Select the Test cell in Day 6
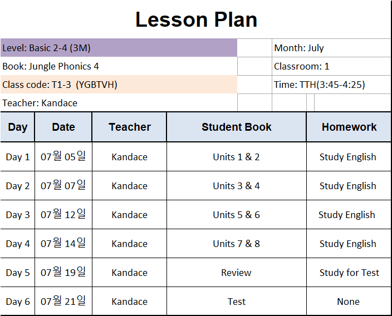This screenshot has width=392, height=316. tap(237, 302)
